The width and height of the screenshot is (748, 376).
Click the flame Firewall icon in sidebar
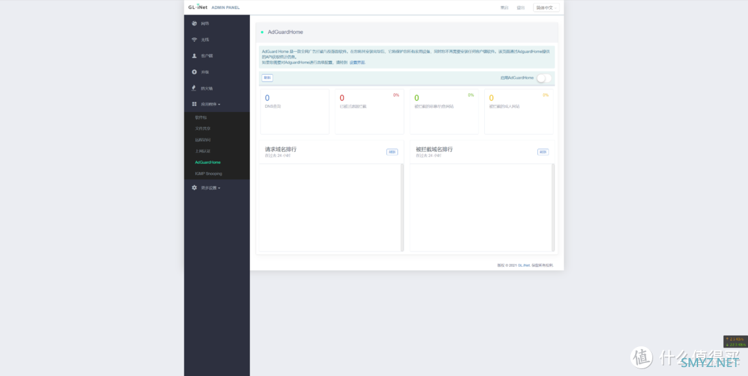194,88
